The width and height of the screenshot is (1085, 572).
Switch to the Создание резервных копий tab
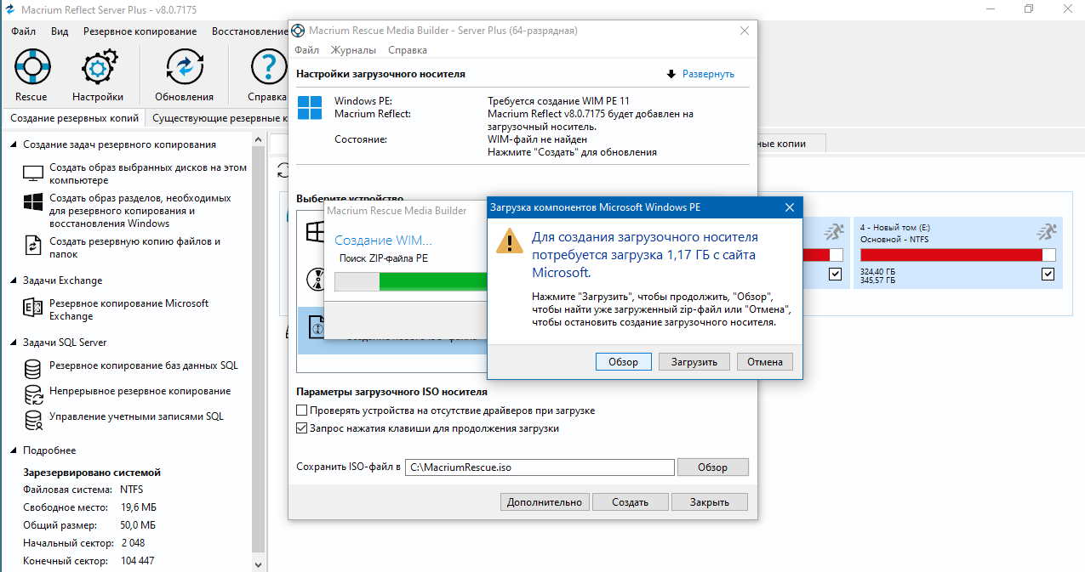73,119
